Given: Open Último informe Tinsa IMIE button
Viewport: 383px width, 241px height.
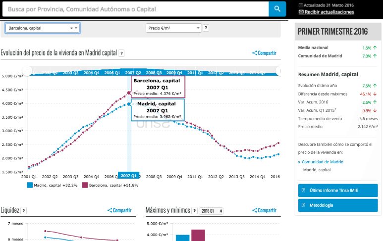Looking at the screenshot, I should point(338,190).
